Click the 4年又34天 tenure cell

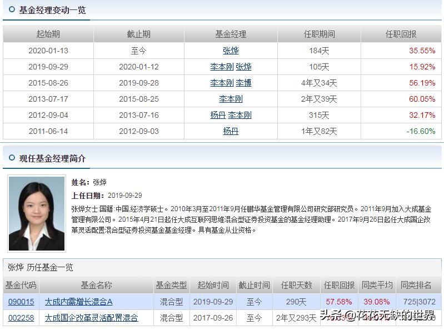pos(319,83)
